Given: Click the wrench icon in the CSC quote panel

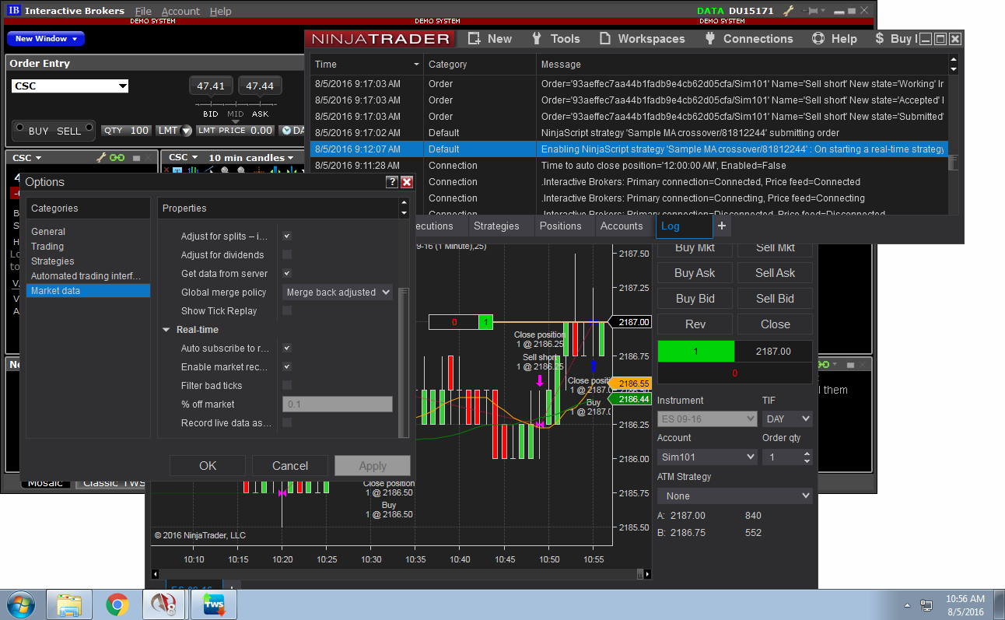Looking at the screenshot, I should tap(101, 157).
